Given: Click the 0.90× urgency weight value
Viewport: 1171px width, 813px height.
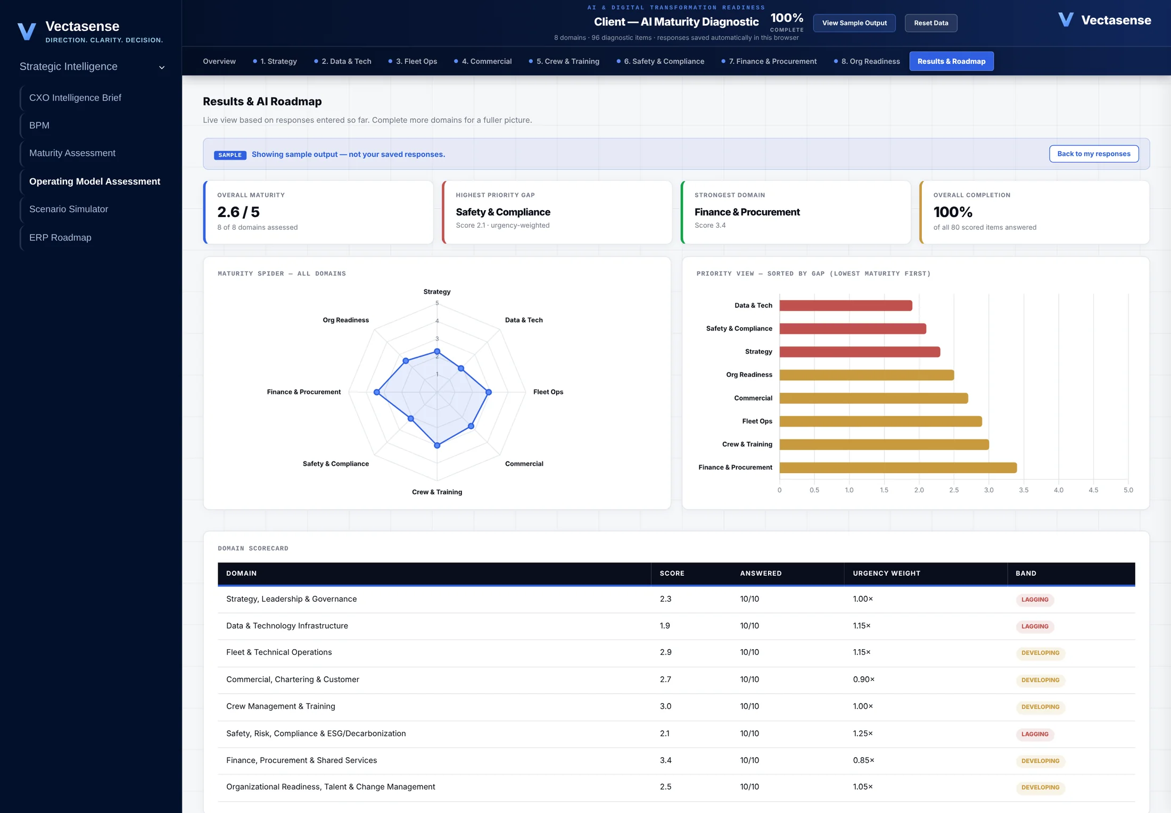Looking at the screenshot, I should coord(863,680).
